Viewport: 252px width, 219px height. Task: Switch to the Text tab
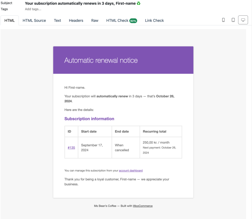57,20
